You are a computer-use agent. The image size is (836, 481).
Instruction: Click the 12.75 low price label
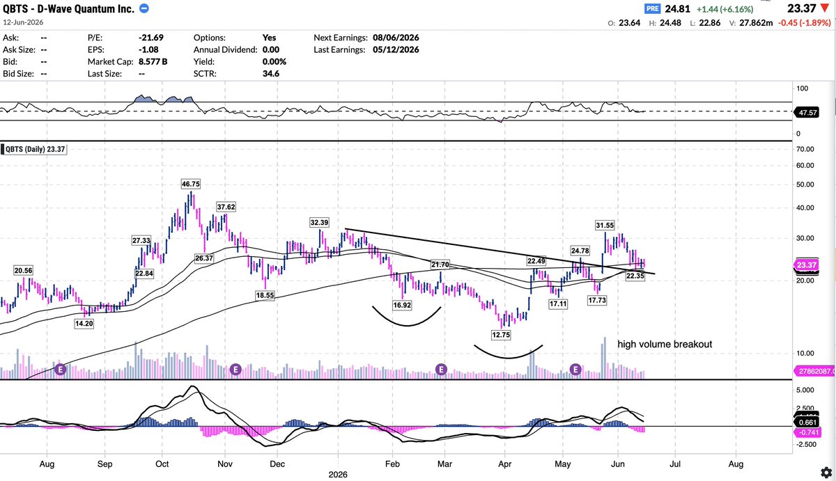pos(502,334)
